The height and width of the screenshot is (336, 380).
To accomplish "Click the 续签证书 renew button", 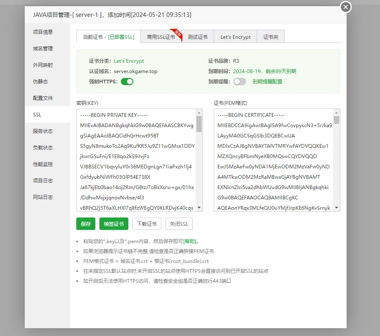I will (114, 224).
